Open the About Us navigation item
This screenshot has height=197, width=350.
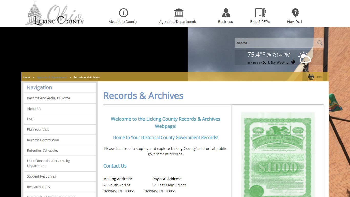point(60,109)
